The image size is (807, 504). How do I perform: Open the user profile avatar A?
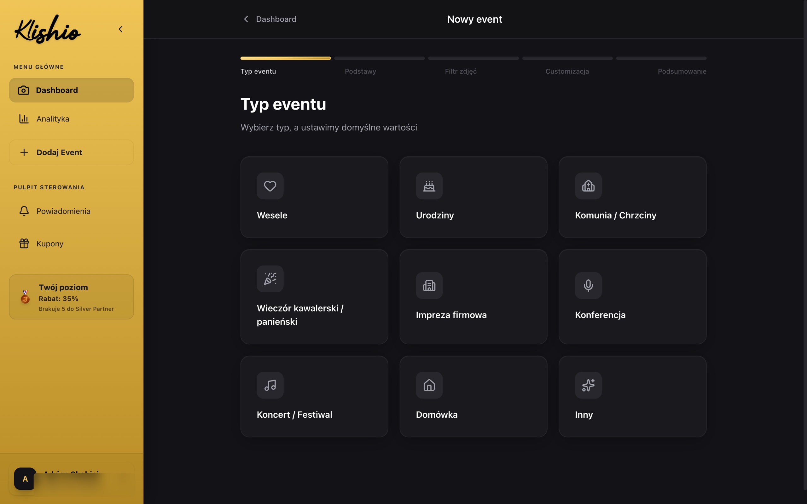point(25,479)
